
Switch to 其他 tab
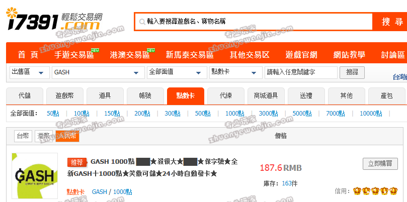coord(347,96)
